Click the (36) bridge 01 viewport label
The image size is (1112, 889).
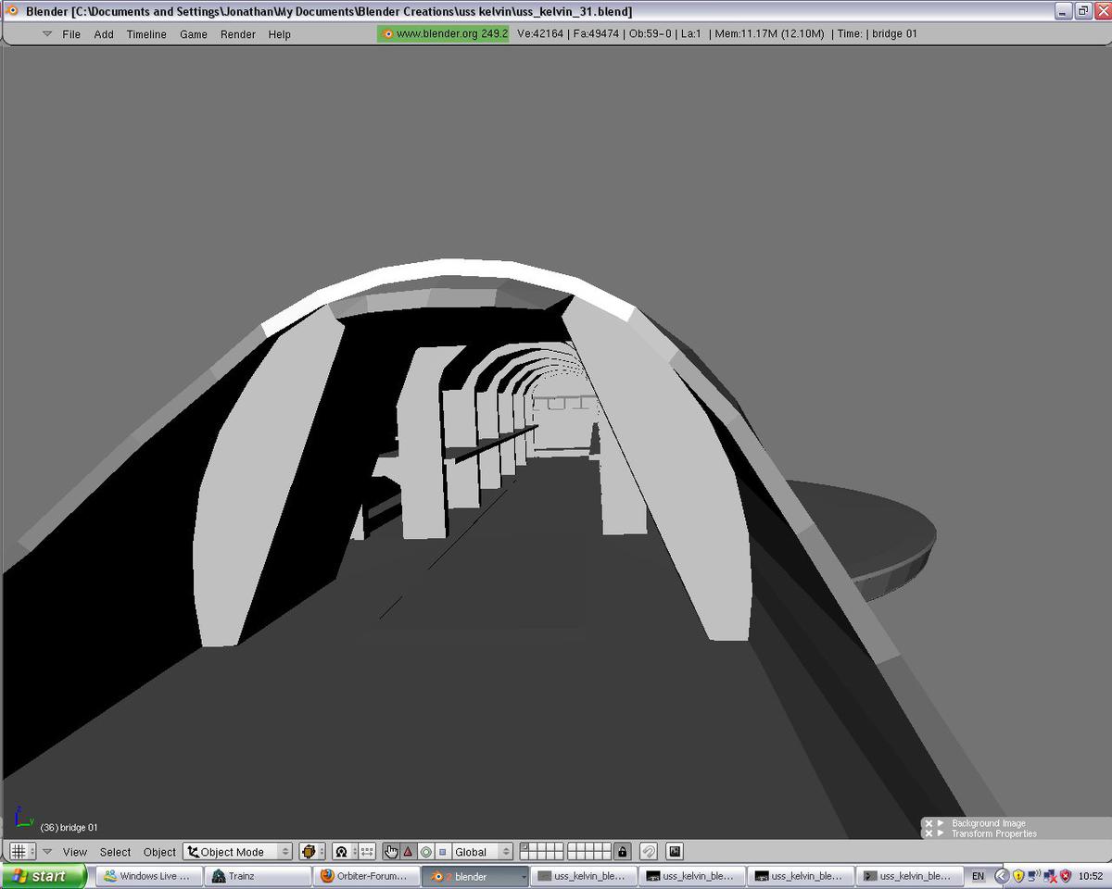coord(69,828)
